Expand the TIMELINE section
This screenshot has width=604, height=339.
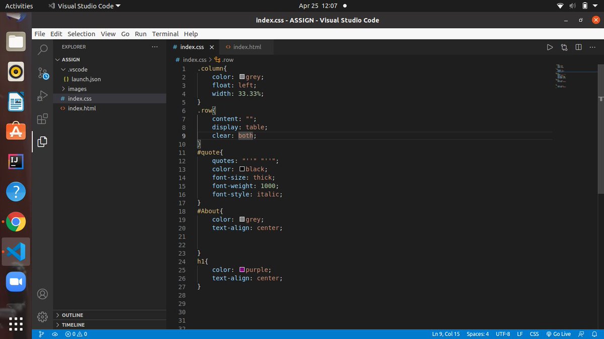point(110,325)
